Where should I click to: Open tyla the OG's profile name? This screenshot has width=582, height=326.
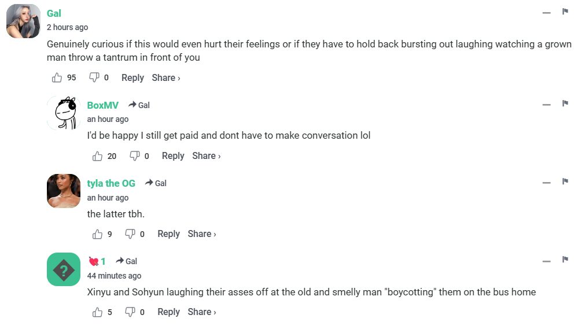tap(111, 183)
